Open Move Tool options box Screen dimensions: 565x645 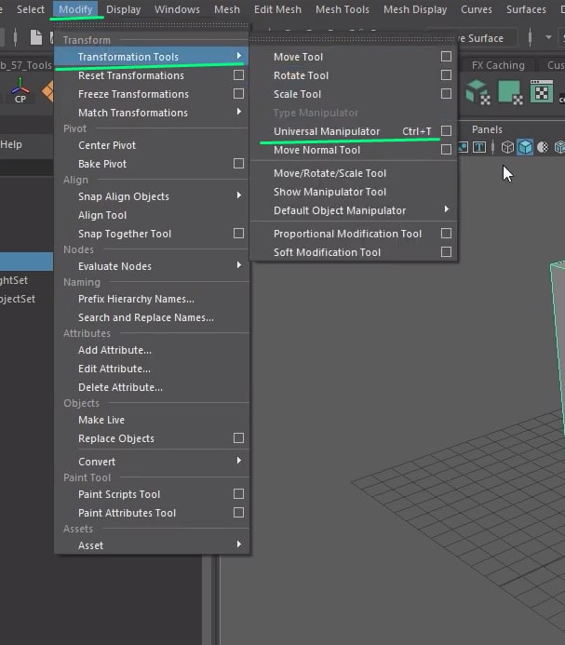pyautogui.click(x=446, y=57)
